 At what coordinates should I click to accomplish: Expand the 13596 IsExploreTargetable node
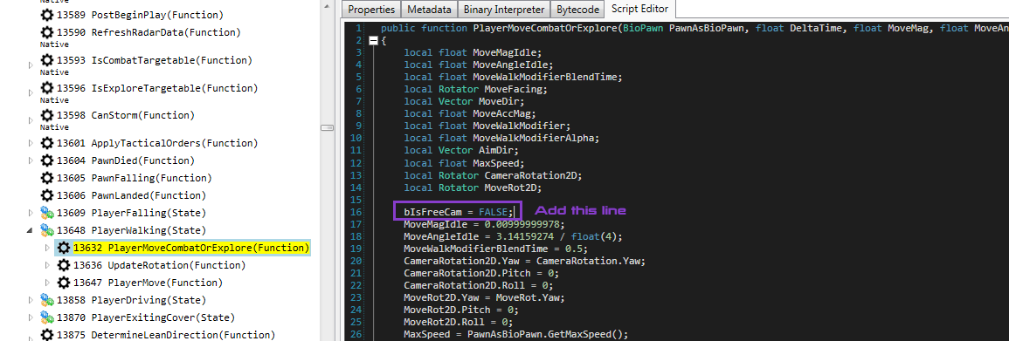pyautogui.click(x=31, y=92)
